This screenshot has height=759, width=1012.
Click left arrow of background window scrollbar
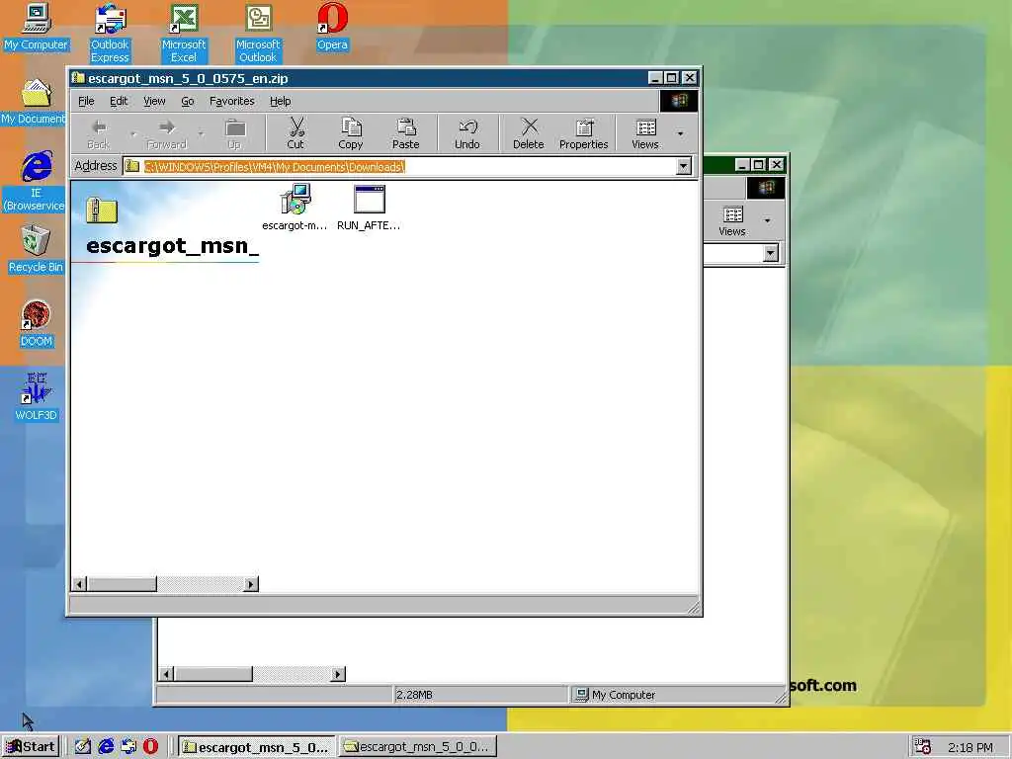coord(166,674)
